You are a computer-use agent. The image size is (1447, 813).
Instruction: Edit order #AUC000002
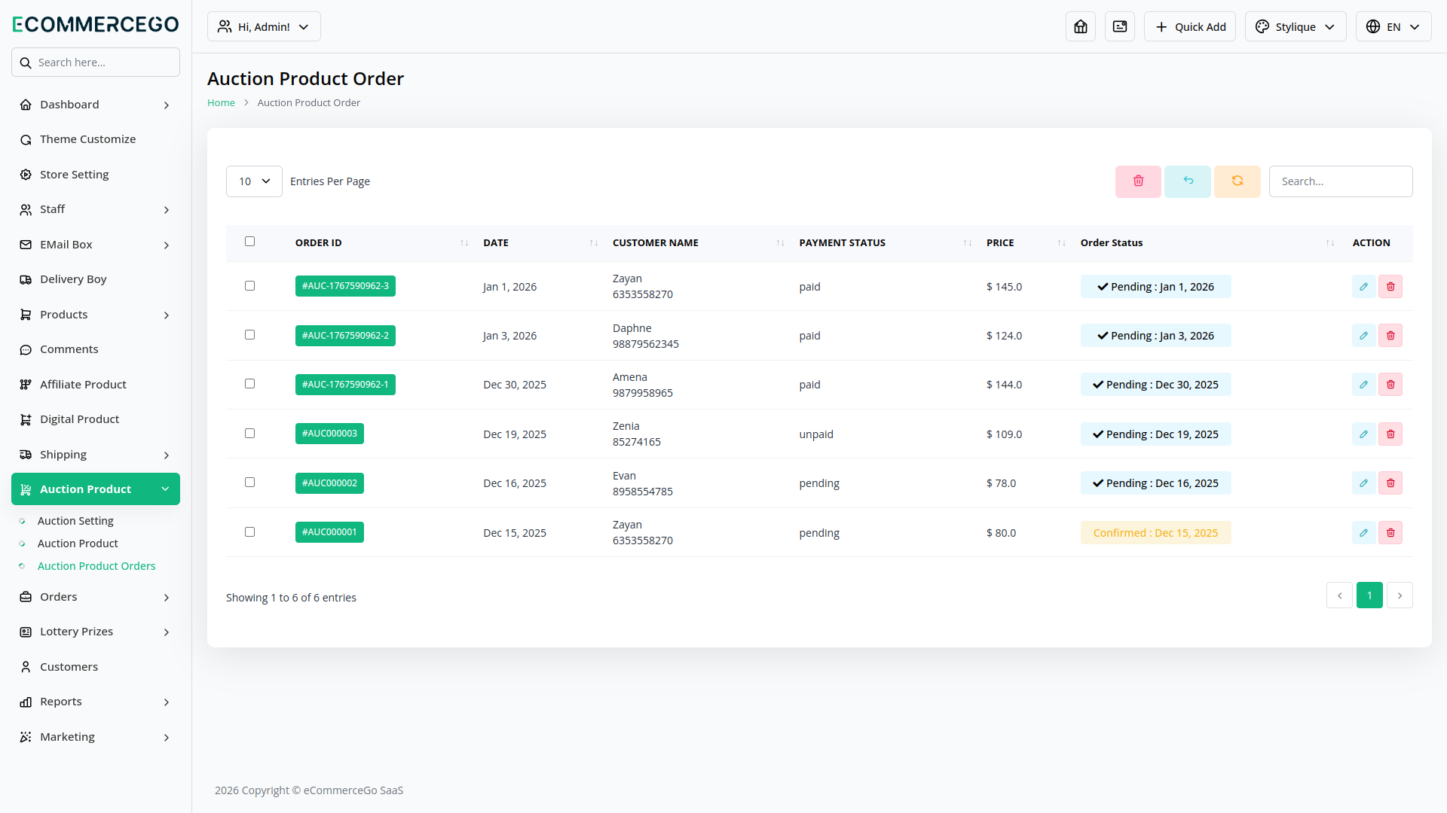(1363, 483)
